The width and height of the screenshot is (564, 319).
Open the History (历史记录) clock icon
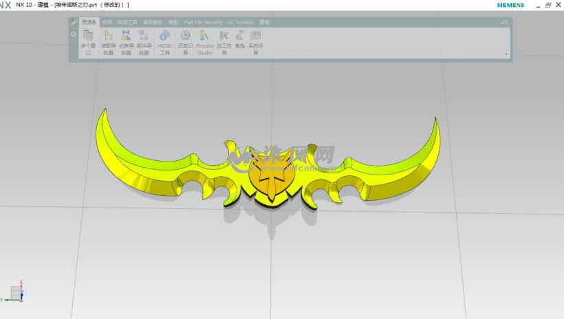point(185,43)
